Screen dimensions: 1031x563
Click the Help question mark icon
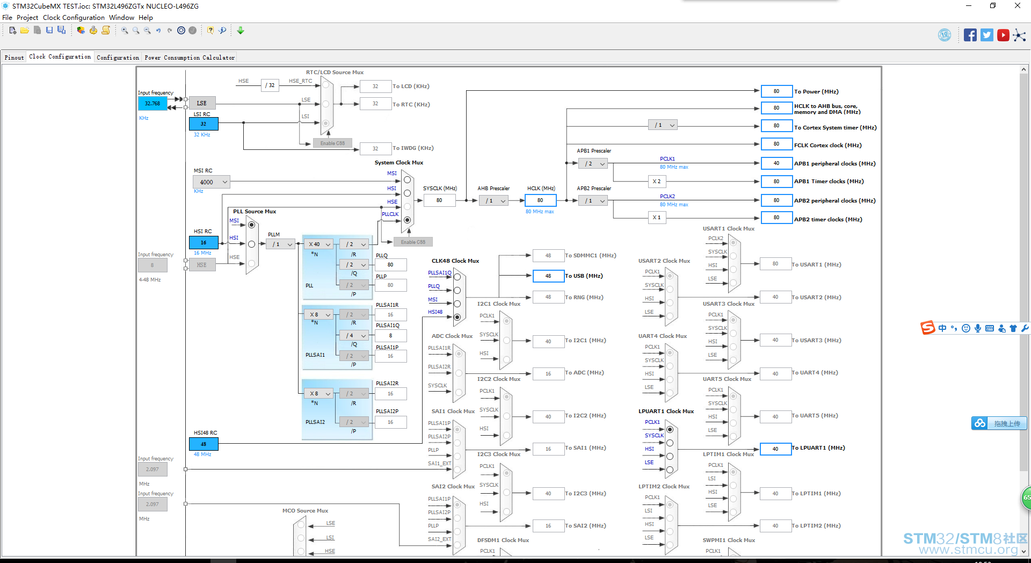[x=210, y=31]
